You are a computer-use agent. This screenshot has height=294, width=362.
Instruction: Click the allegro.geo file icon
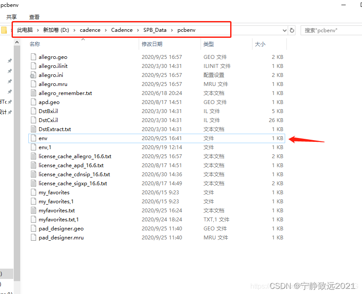[x=34, y=57]
